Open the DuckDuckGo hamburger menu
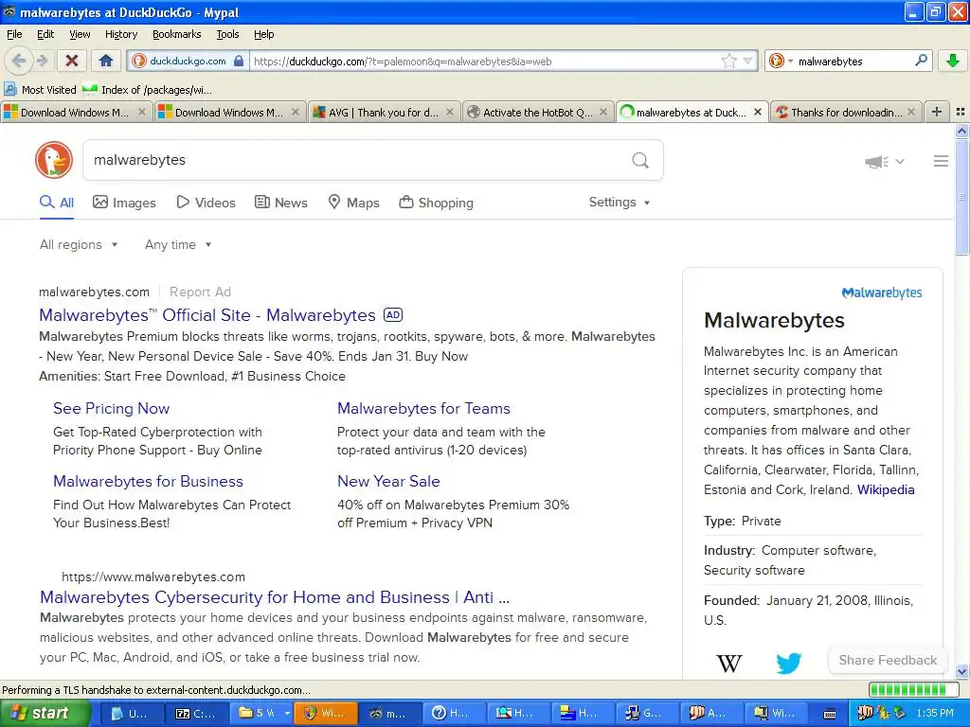The height and width of the screenshot is (727, 970). pos(941,161)
